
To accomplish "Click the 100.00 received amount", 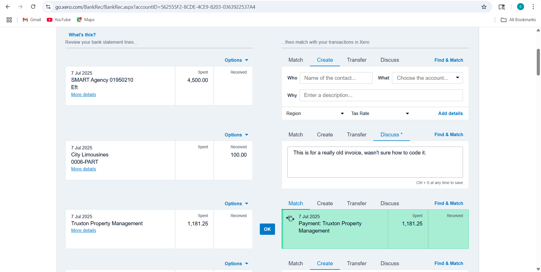I will pyautogui.click(x=238, y=155).
